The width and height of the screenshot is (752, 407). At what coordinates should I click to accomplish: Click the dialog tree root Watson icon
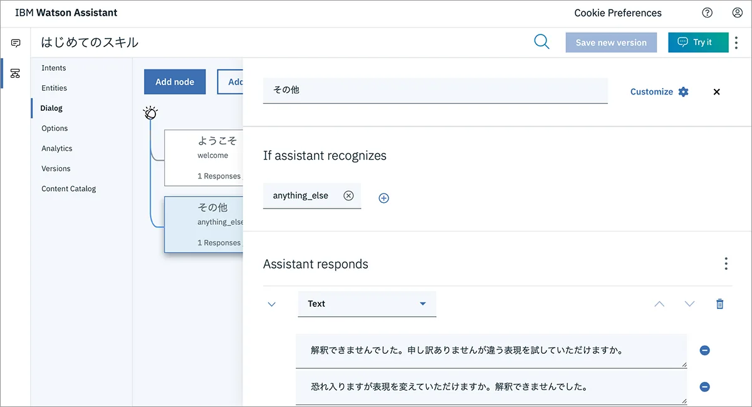(x=150, y=113)
